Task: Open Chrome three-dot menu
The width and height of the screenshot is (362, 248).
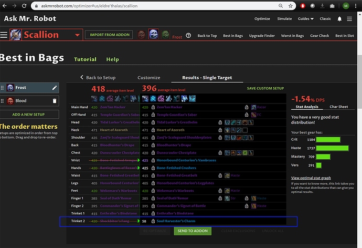Action: click(x=356, y=6)
